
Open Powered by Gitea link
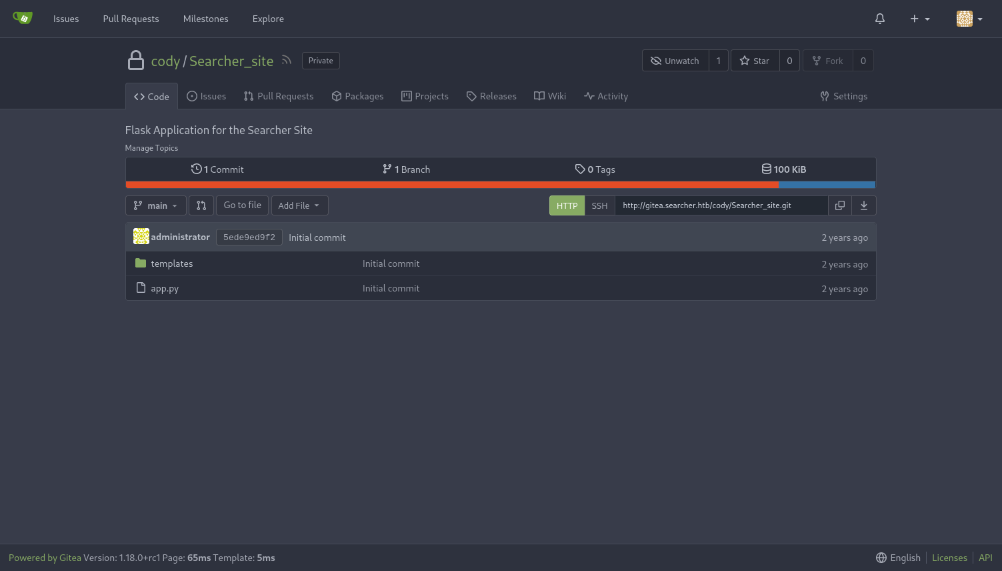(45, 558)
